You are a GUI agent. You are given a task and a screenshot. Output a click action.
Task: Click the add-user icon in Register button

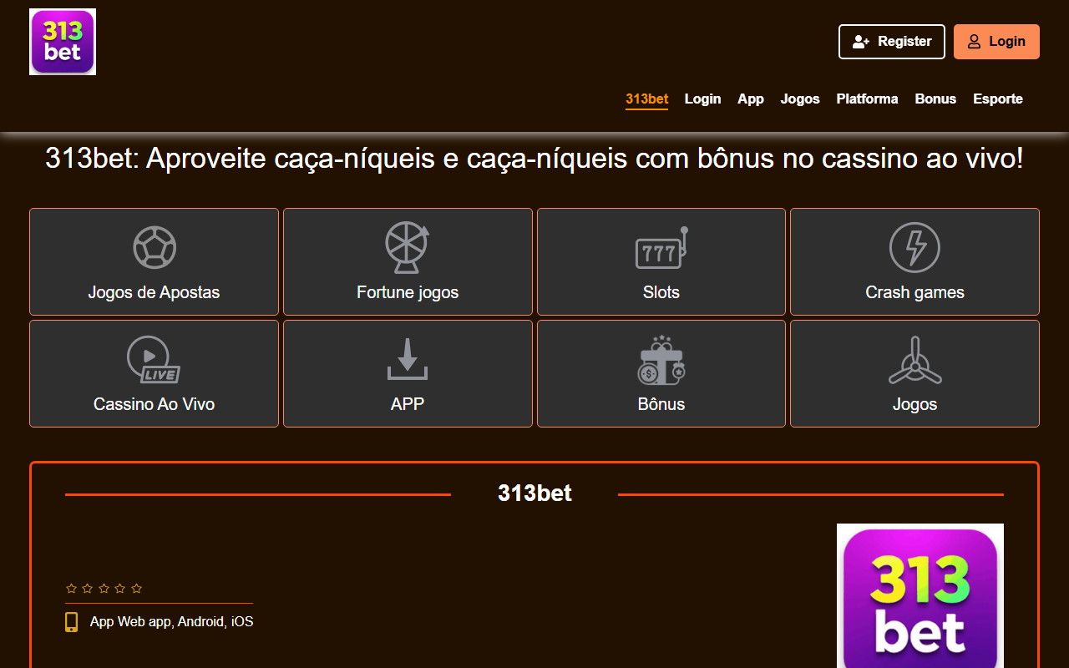(x=861, y=42)
